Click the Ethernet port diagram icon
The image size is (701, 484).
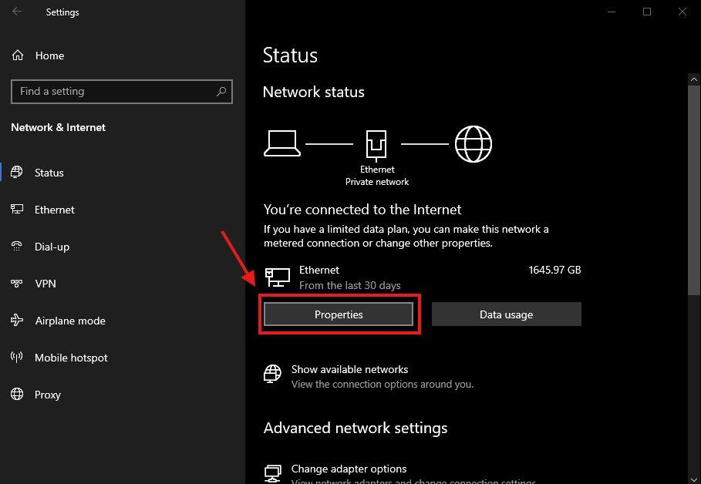(376, 145)
